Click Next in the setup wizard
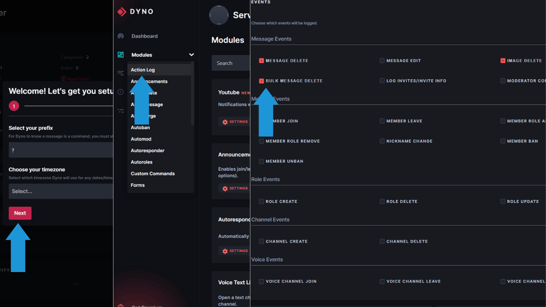546x307 pixels. [20, 213]
